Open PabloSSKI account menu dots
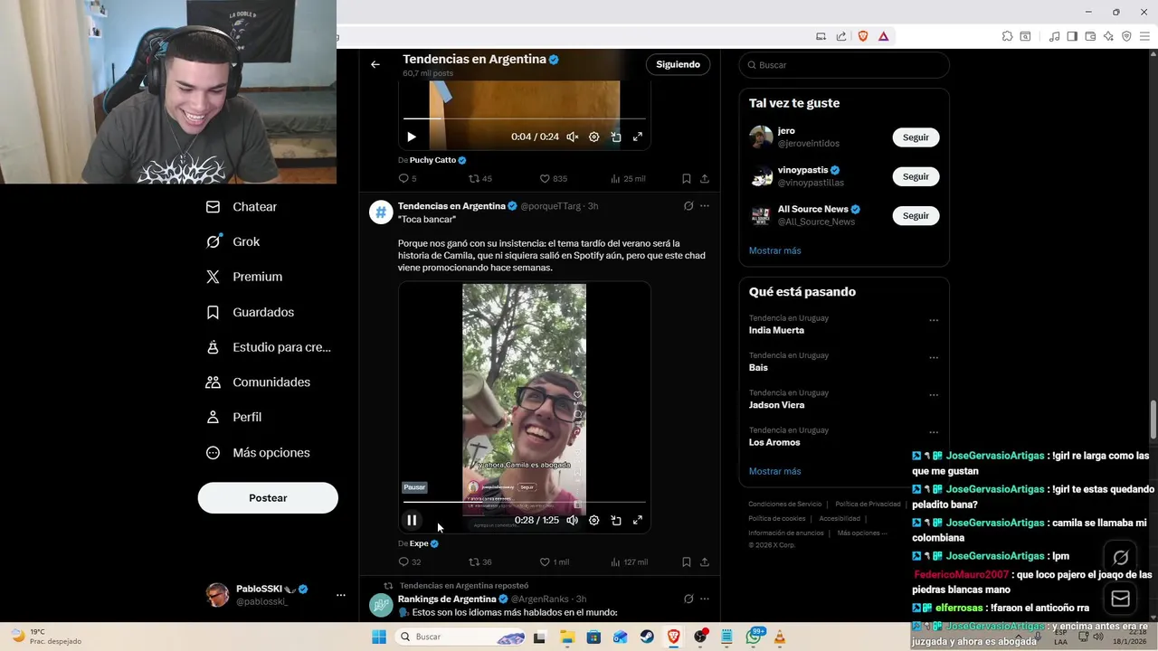Screen dimensions: 1158x651 [x=341, y=595]
